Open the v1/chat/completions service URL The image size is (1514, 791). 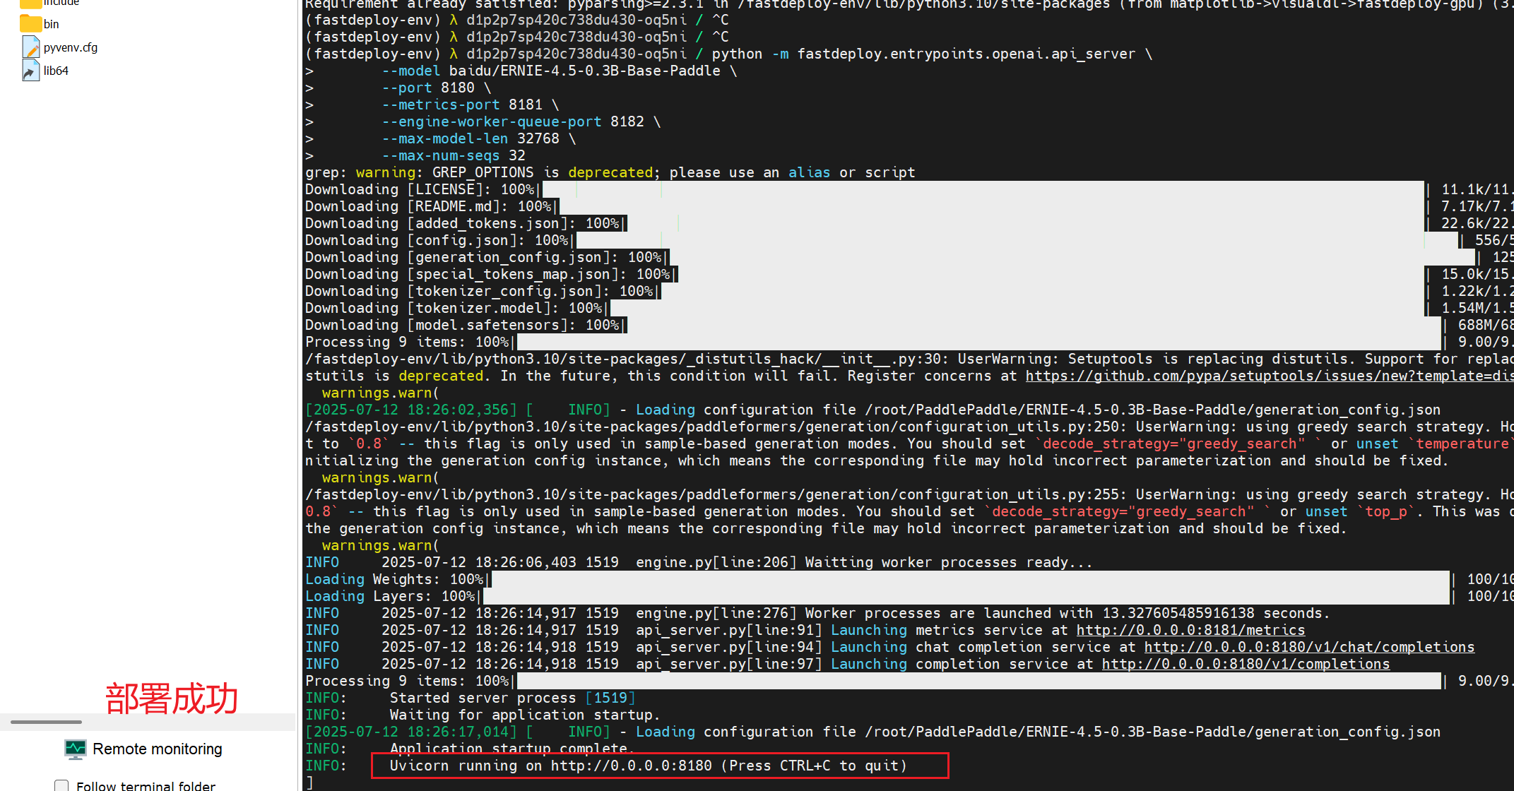click(1309, 648)
